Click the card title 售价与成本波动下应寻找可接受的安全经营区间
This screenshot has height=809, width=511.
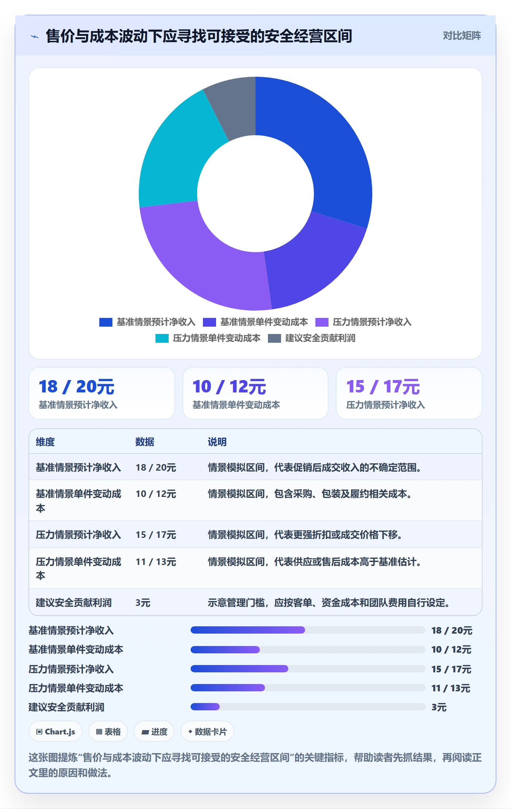(199, 36)
